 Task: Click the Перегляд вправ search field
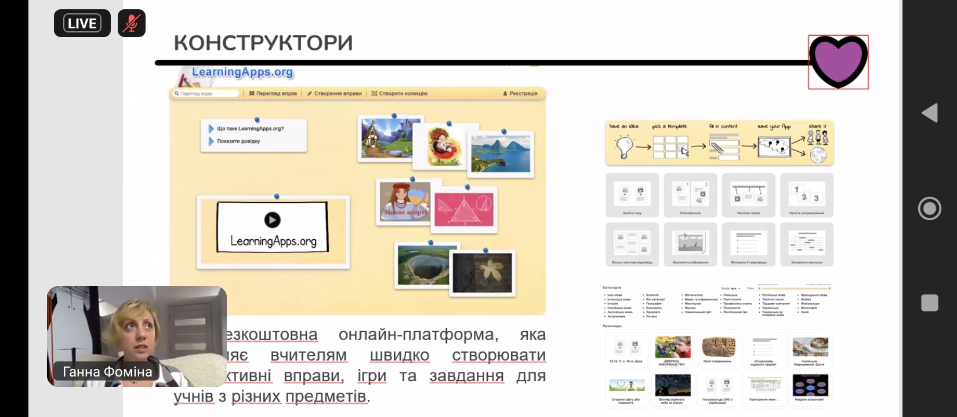click(x=206, y=93)
